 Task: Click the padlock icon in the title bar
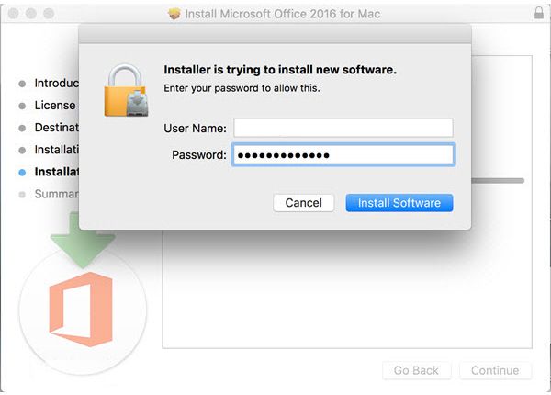(539, 13)
